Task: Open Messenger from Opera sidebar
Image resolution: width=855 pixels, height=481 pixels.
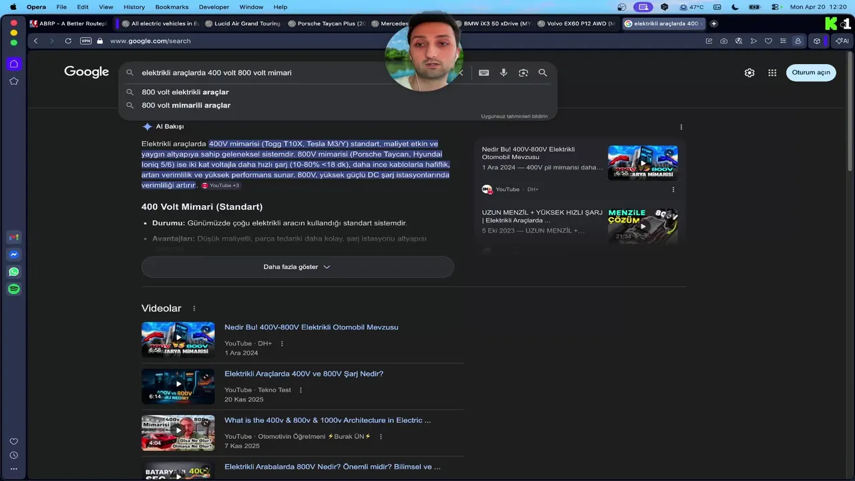Action: [x=13, y=255]
